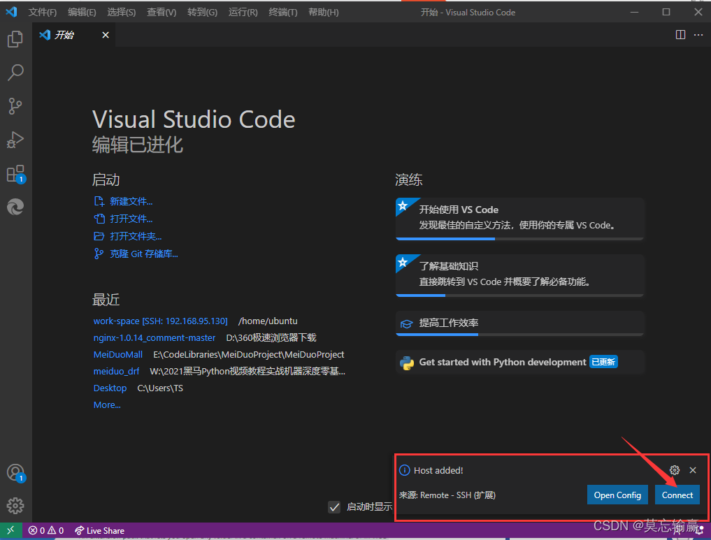Start Live Share from status bar

coord(99,530)
